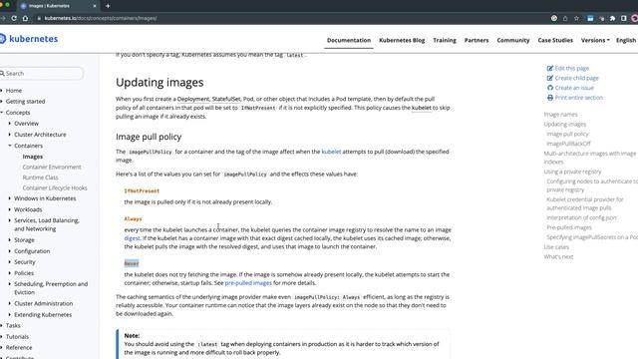The image size is (638, 359).
Task: Expand the Home tree item
Action: [x=2, y=91]
